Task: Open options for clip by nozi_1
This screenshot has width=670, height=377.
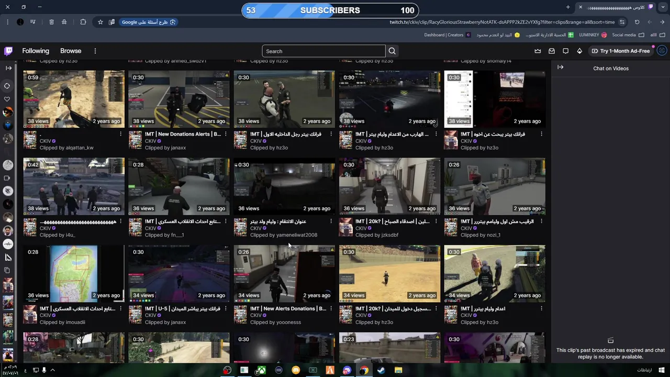Action: tap(541, 221)
